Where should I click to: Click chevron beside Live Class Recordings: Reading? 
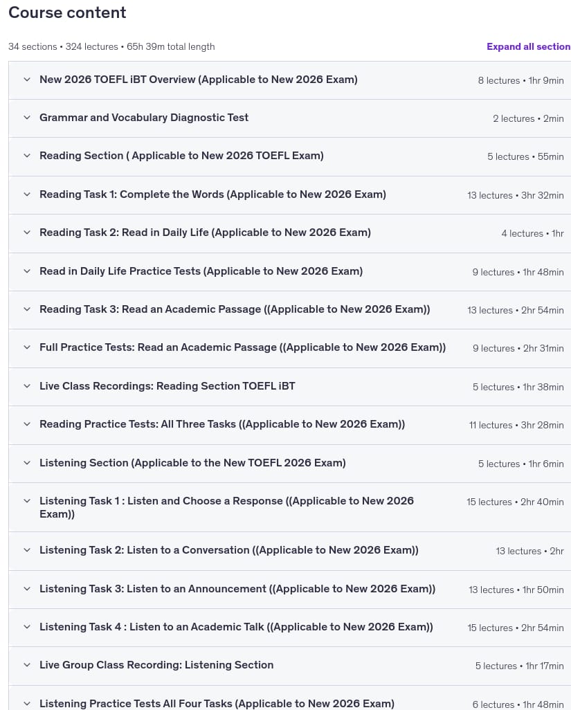pyautogui.click(x=27, y=386)
